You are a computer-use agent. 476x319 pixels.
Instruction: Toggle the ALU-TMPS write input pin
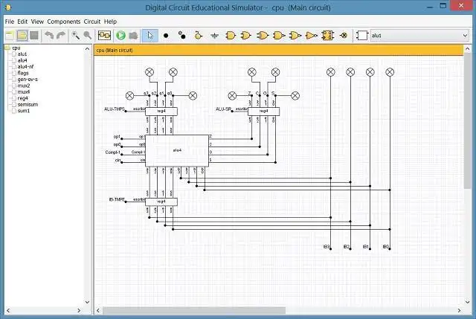(x=126, y=111)
